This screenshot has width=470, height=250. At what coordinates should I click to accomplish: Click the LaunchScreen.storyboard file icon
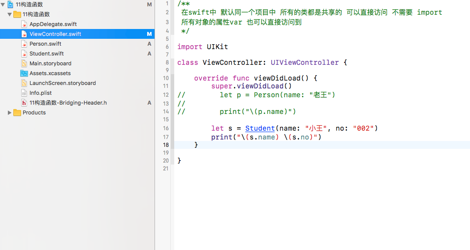click(x=24, y=83)
